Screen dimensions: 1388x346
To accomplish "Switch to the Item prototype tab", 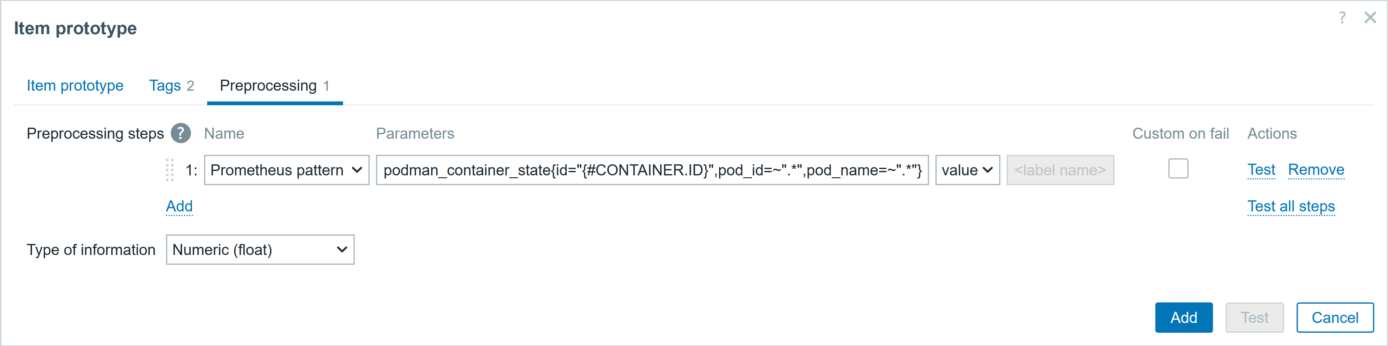I will [75, 85].
